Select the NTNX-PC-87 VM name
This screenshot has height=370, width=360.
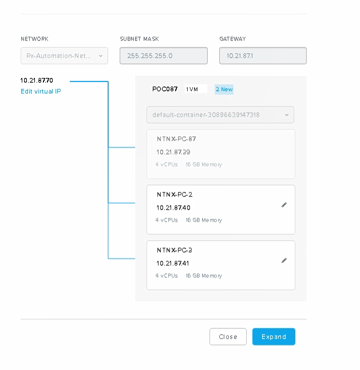pyautogui.click(x=176, y=139)
